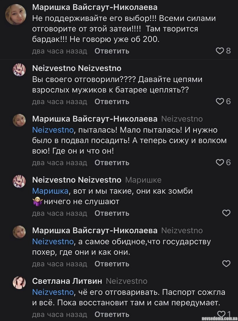Viewport: 238px width, 321px height.
Task: Like the comment about chaining men to battery
Action: (x=220, y=101)
